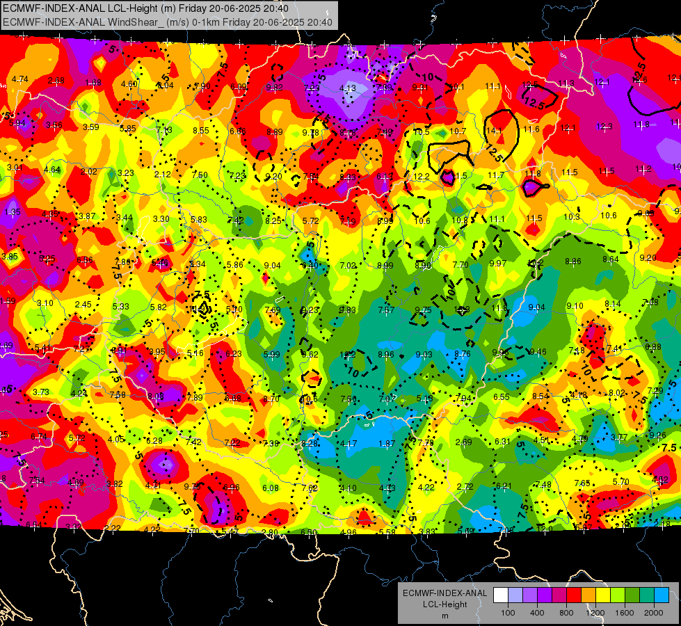This screenshot has width=681, height=626.
Task: Click the unit label m in the legend
Action: click(444, 616)
